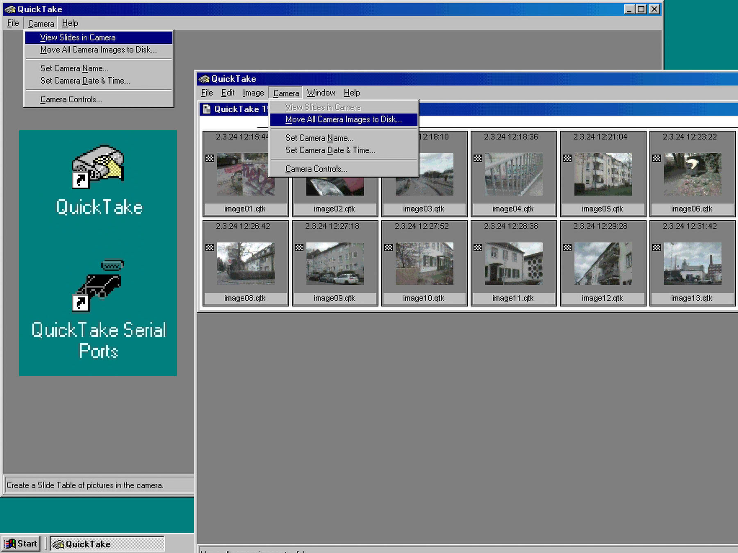Click the camera icon in the front QuickTake title bar

tap(204, 79)
